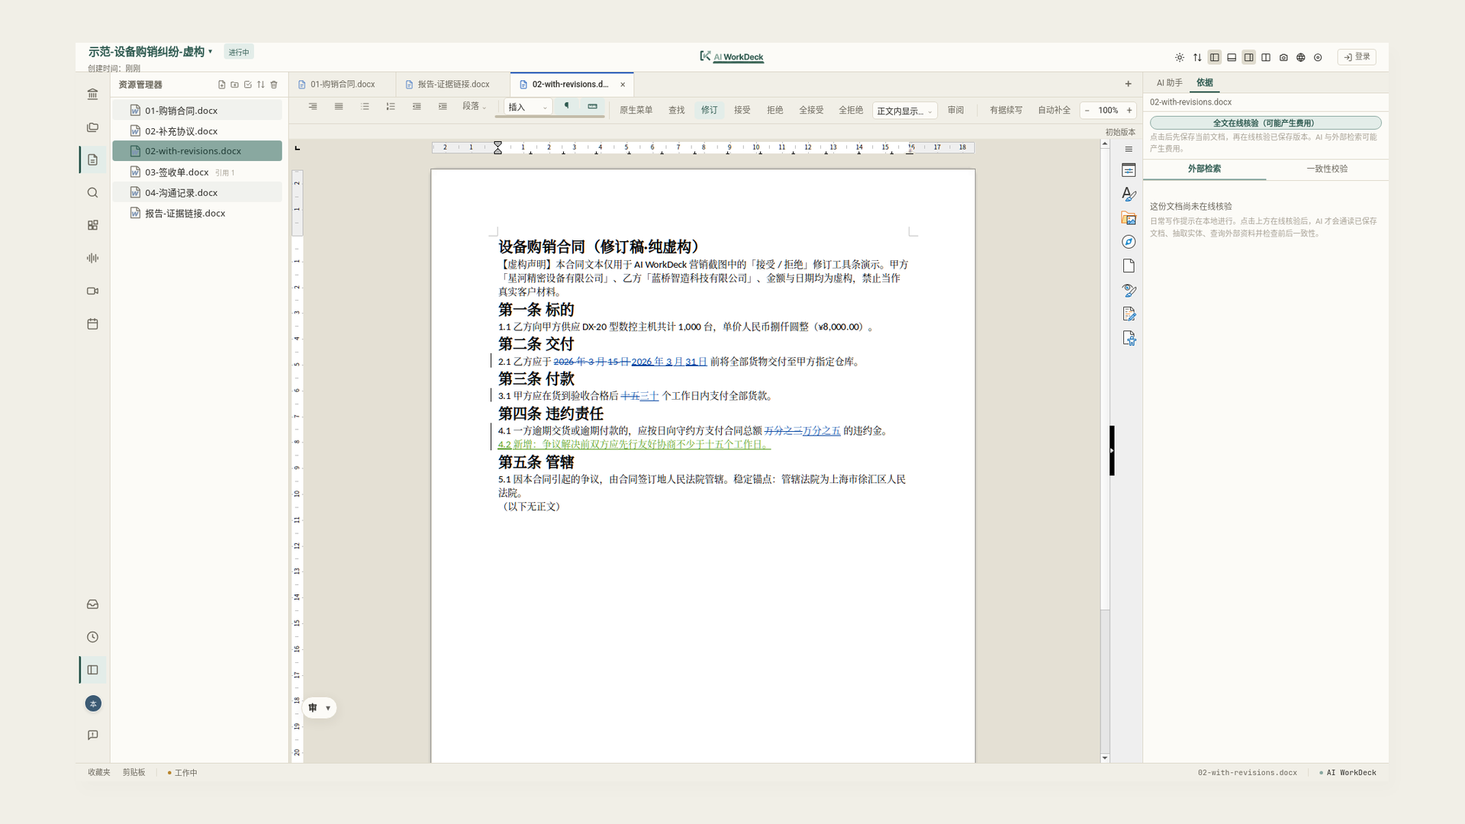Click the history clock icon in left bar
1465x824 pixels.
click(92, 637)
